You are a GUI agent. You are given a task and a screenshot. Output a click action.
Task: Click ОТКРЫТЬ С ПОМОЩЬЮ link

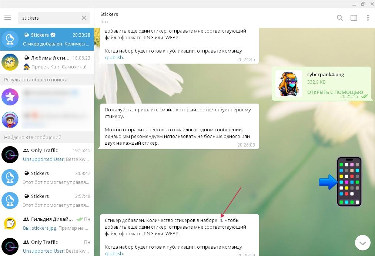[x=335, y=92]
